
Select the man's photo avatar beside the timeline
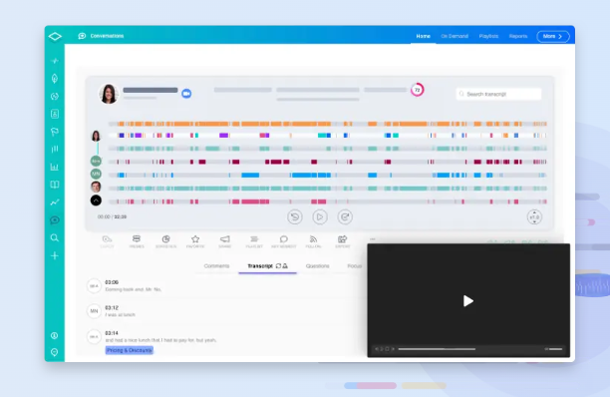[x=96, y=187]
